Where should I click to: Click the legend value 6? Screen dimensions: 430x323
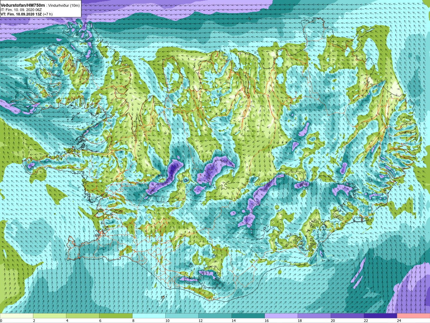click(x=100, y=321)
